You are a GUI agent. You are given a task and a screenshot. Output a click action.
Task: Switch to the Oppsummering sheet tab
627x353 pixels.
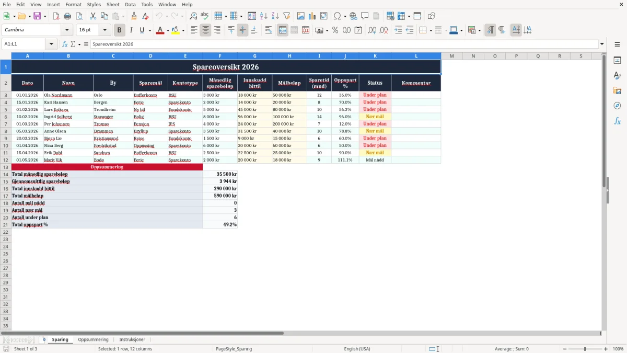(93, 339)
